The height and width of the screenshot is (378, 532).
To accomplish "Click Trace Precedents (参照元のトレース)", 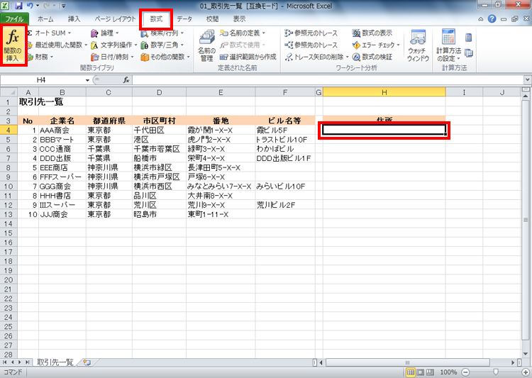I will point(311,33).
